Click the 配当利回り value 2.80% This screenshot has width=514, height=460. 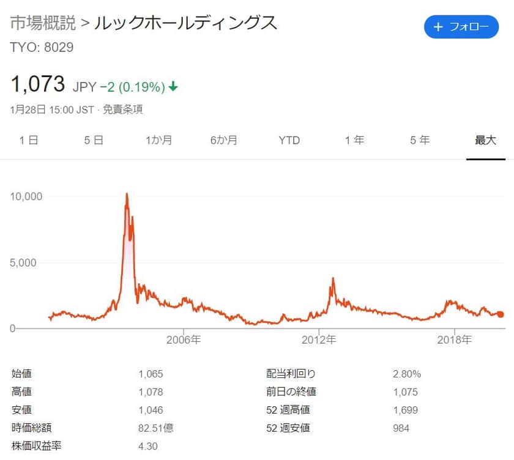click(x=406, y=374)
